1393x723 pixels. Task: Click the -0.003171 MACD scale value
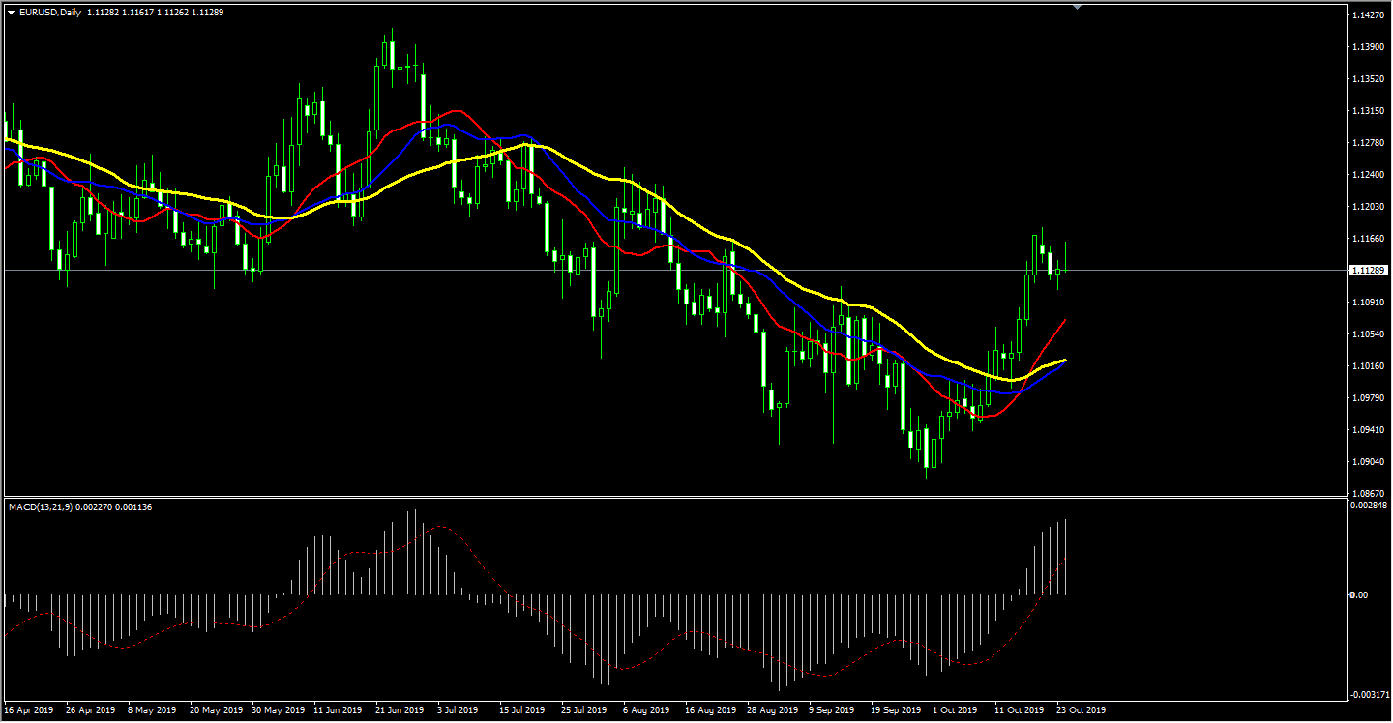(x=1368, y=694)
